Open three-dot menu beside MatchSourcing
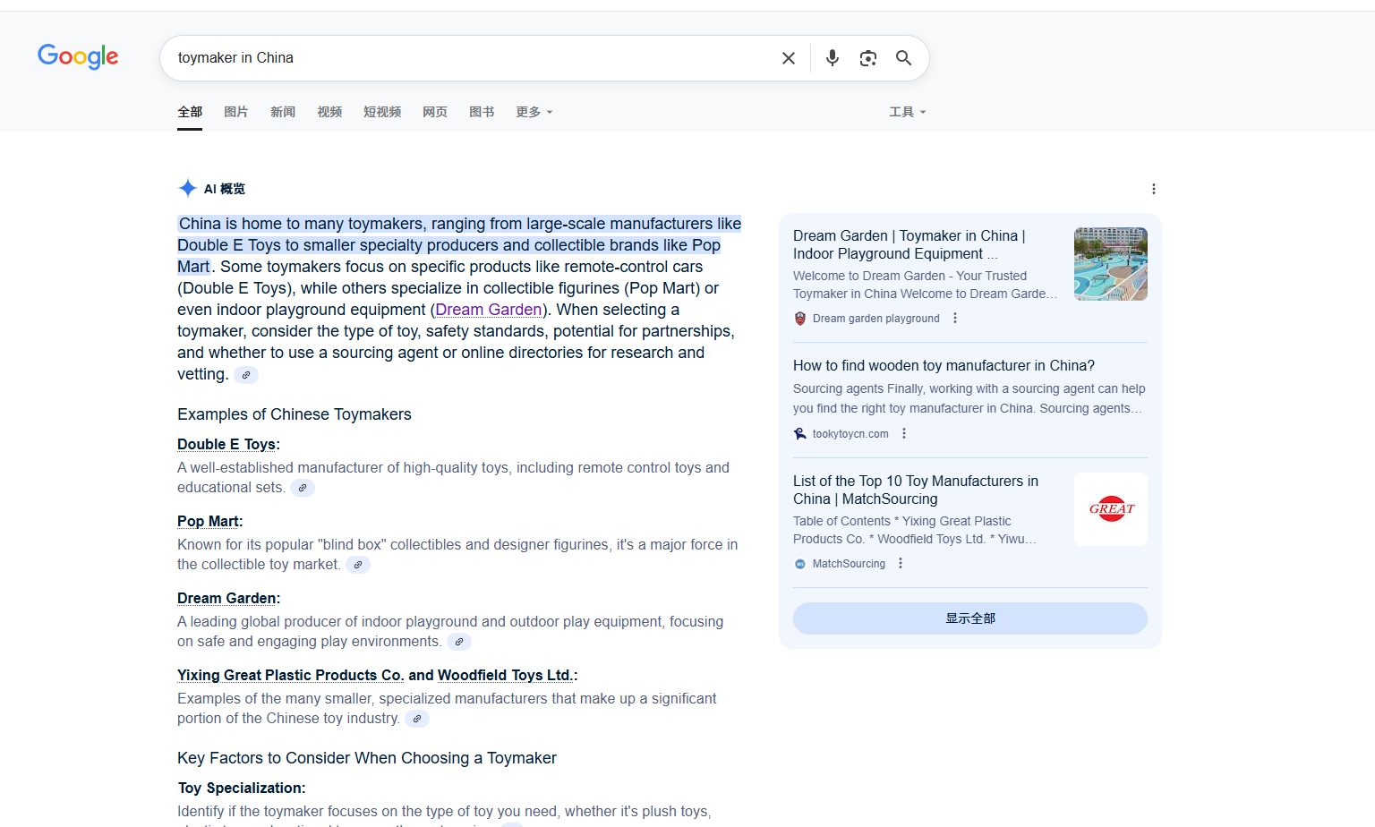This screenshot has height=827, width=1375. (x=901, y=563)
